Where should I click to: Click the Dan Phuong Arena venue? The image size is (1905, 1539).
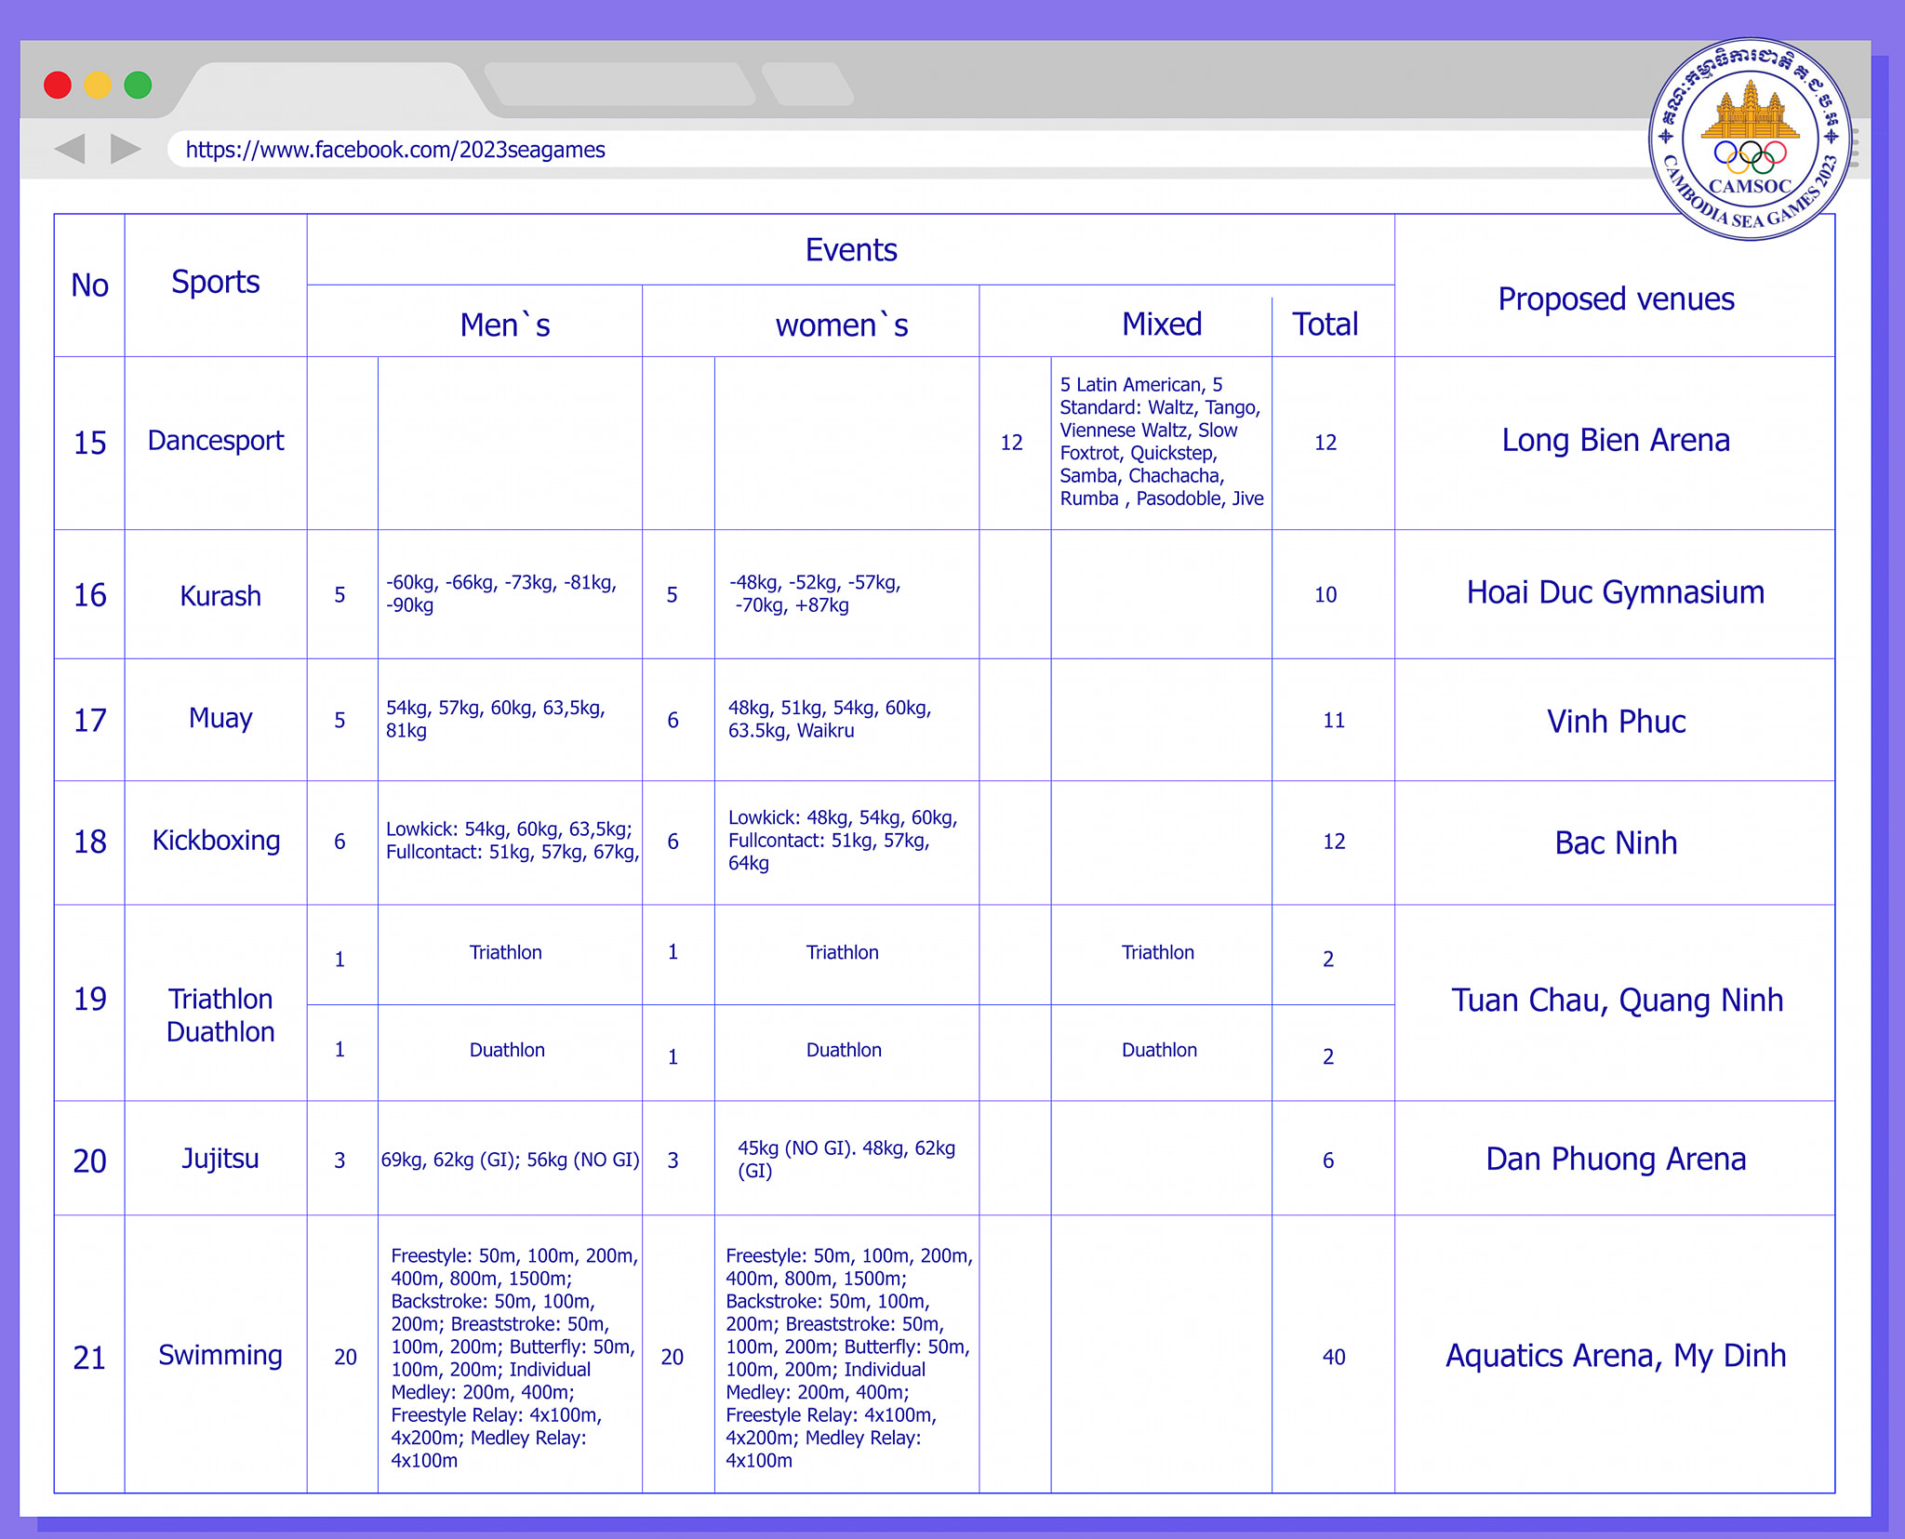point(1616,1159)
